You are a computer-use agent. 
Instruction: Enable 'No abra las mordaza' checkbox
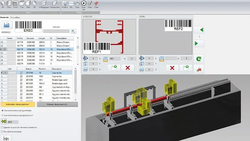pyautogui.click(x=2, y=132)
